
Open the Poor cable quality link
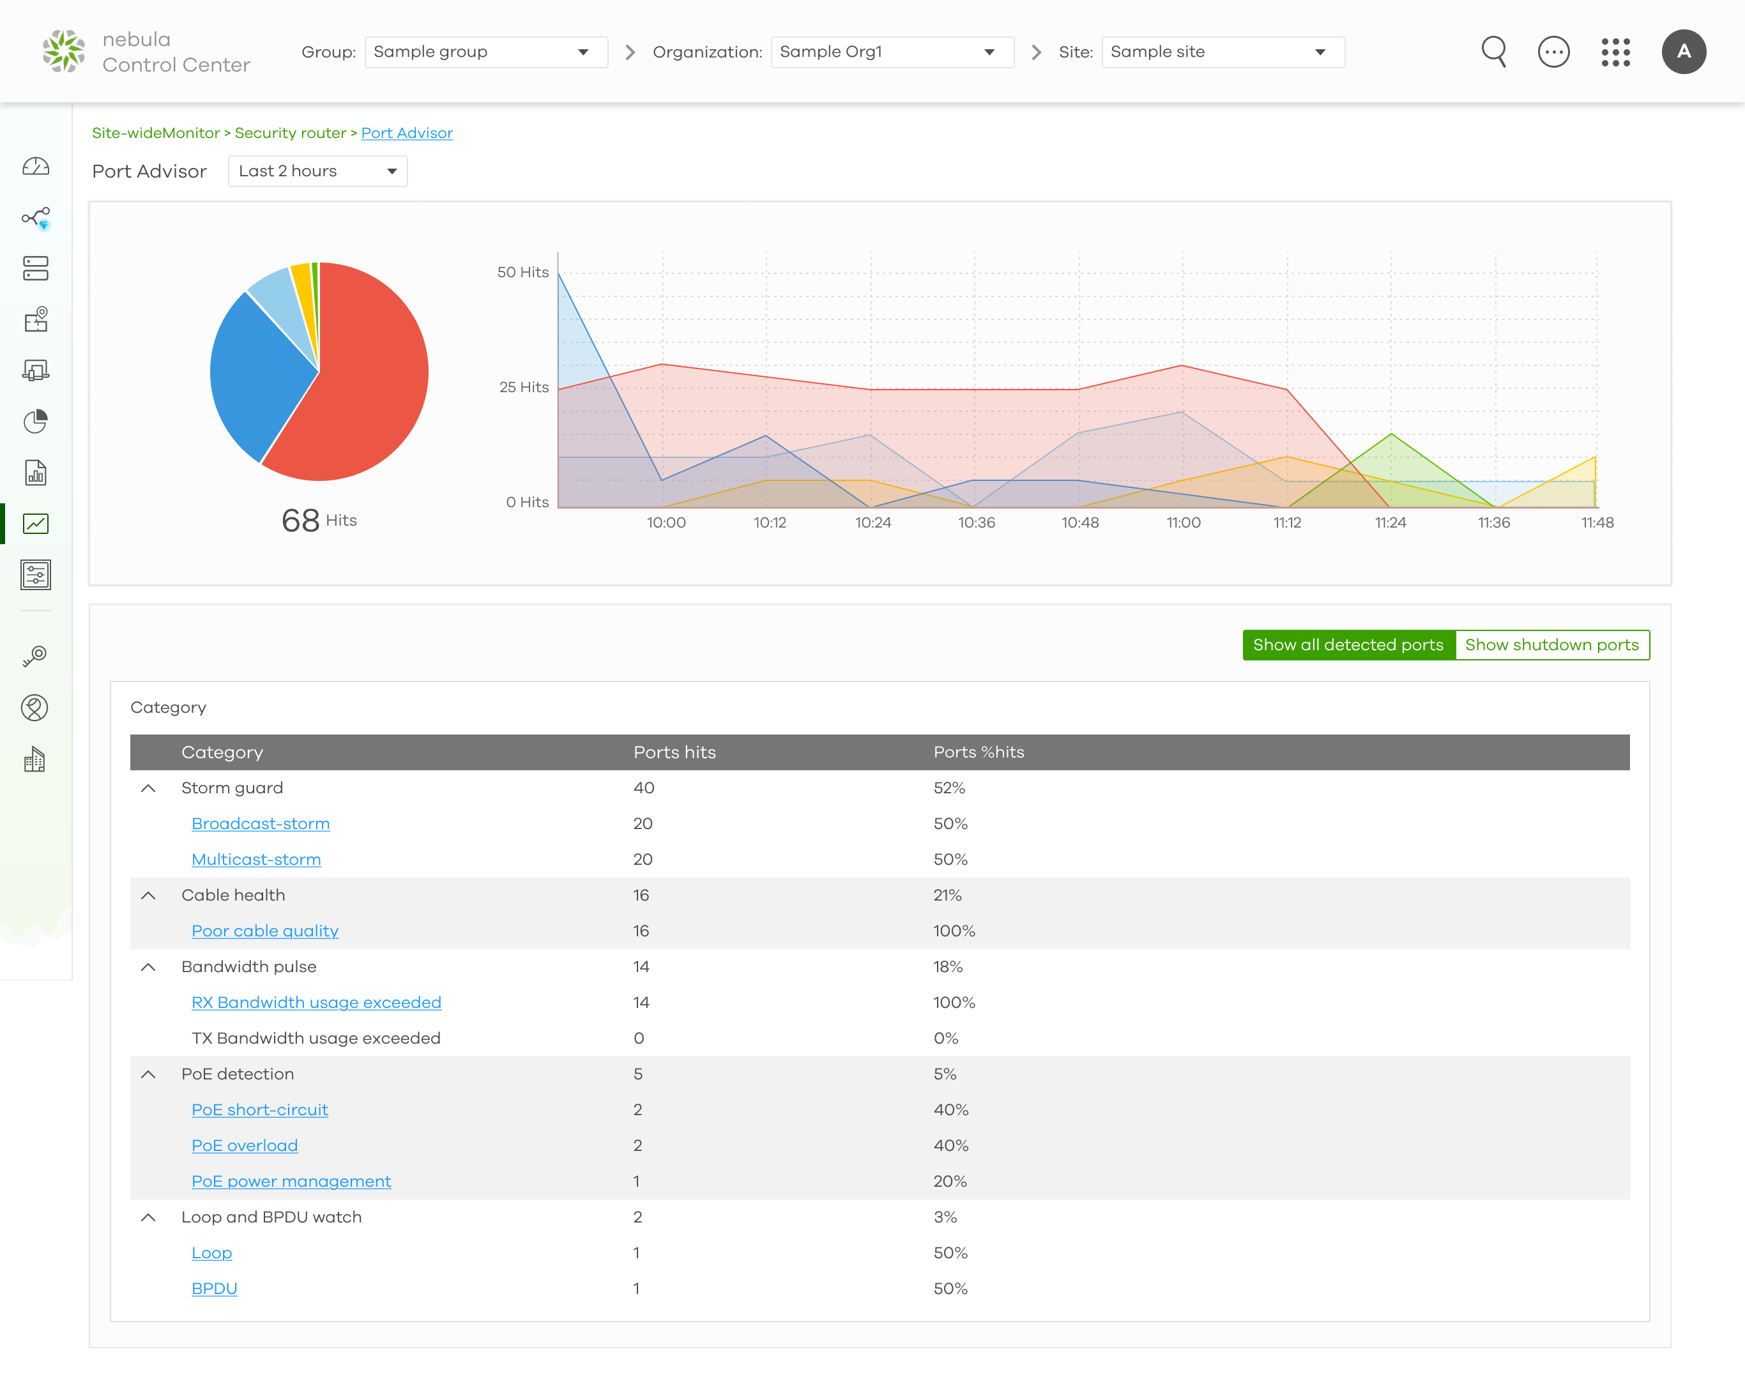(264, 931)
